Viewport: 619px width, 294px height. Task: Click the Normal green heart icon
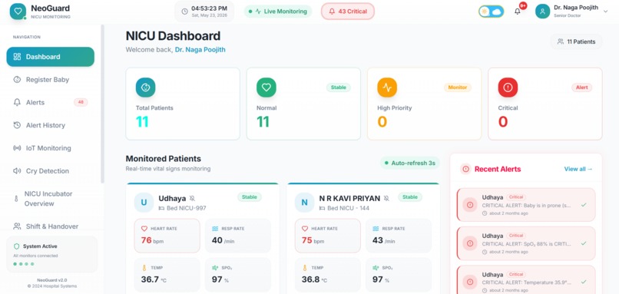coord(266,88)
